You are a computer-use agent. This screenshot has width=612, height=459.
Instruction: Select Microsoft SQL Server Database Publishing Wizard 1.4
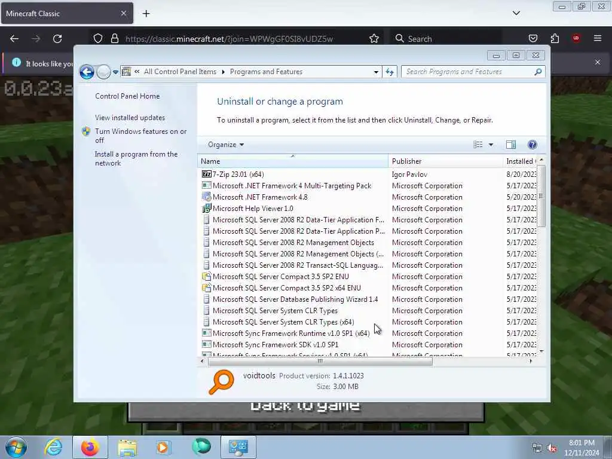tap(295, 299)
